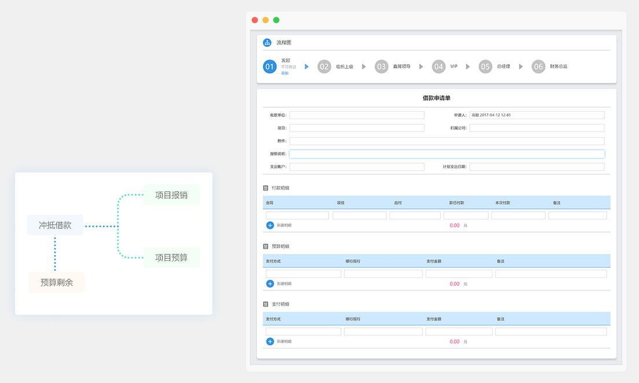639x383 pixels.
Task: Select the 预算剩余 node in diagram
Action: [x=56, y=282]
